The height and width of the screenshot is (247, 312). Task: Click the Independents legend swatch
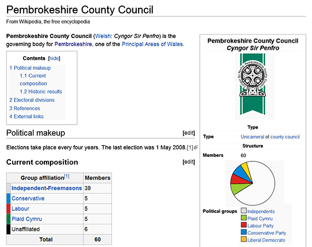coord(244,210)
